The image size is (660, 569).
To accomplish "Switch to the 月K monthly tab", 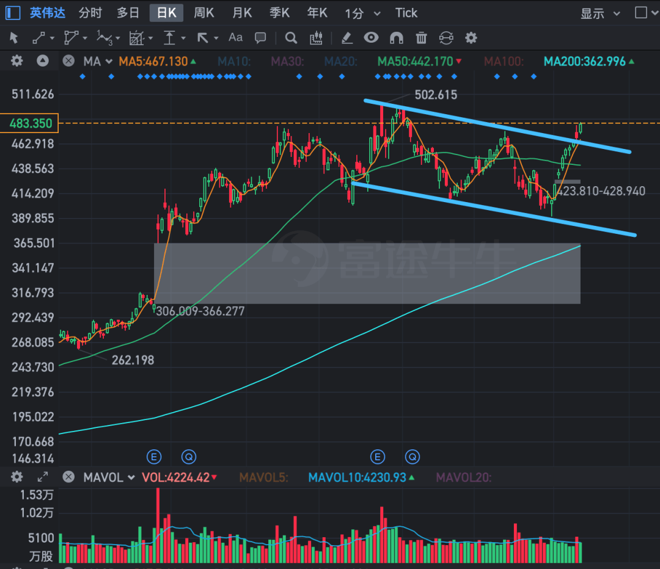I will point(242,13).
